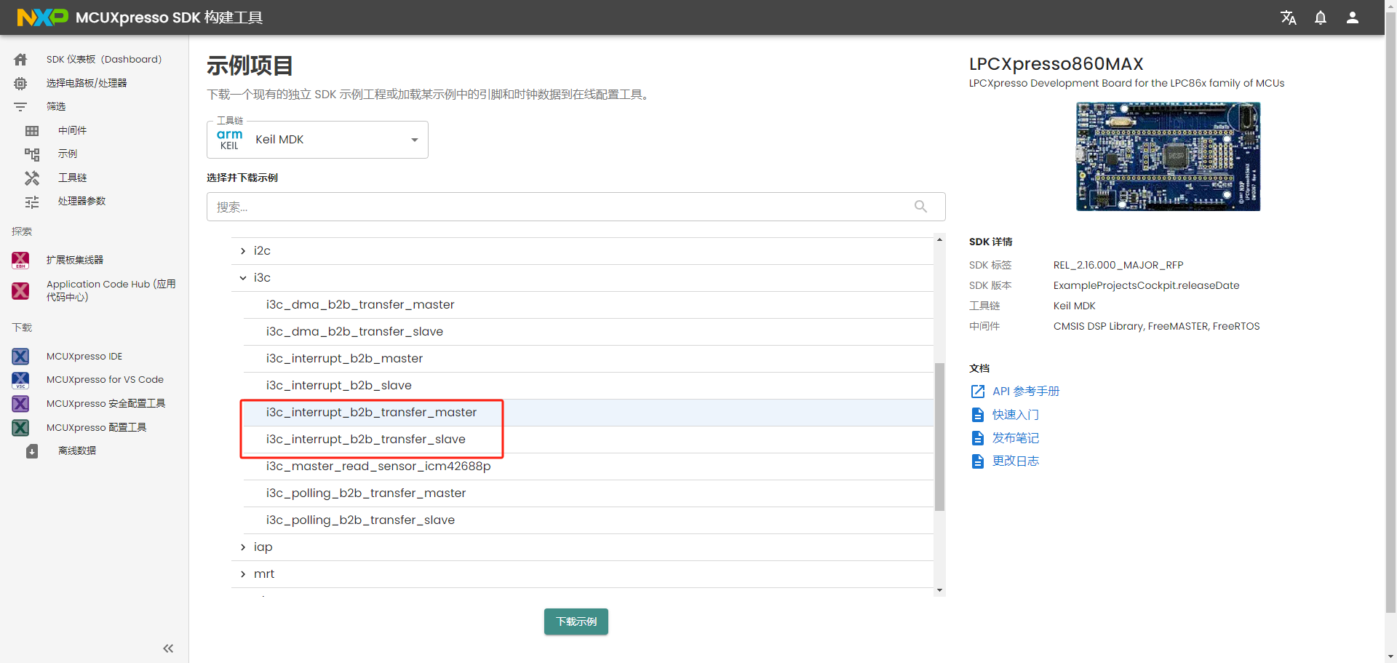Image resolution: width=1397 pixels, height=663 pixels.
Task: Open the user account icon
Action: pos(1353,17)
